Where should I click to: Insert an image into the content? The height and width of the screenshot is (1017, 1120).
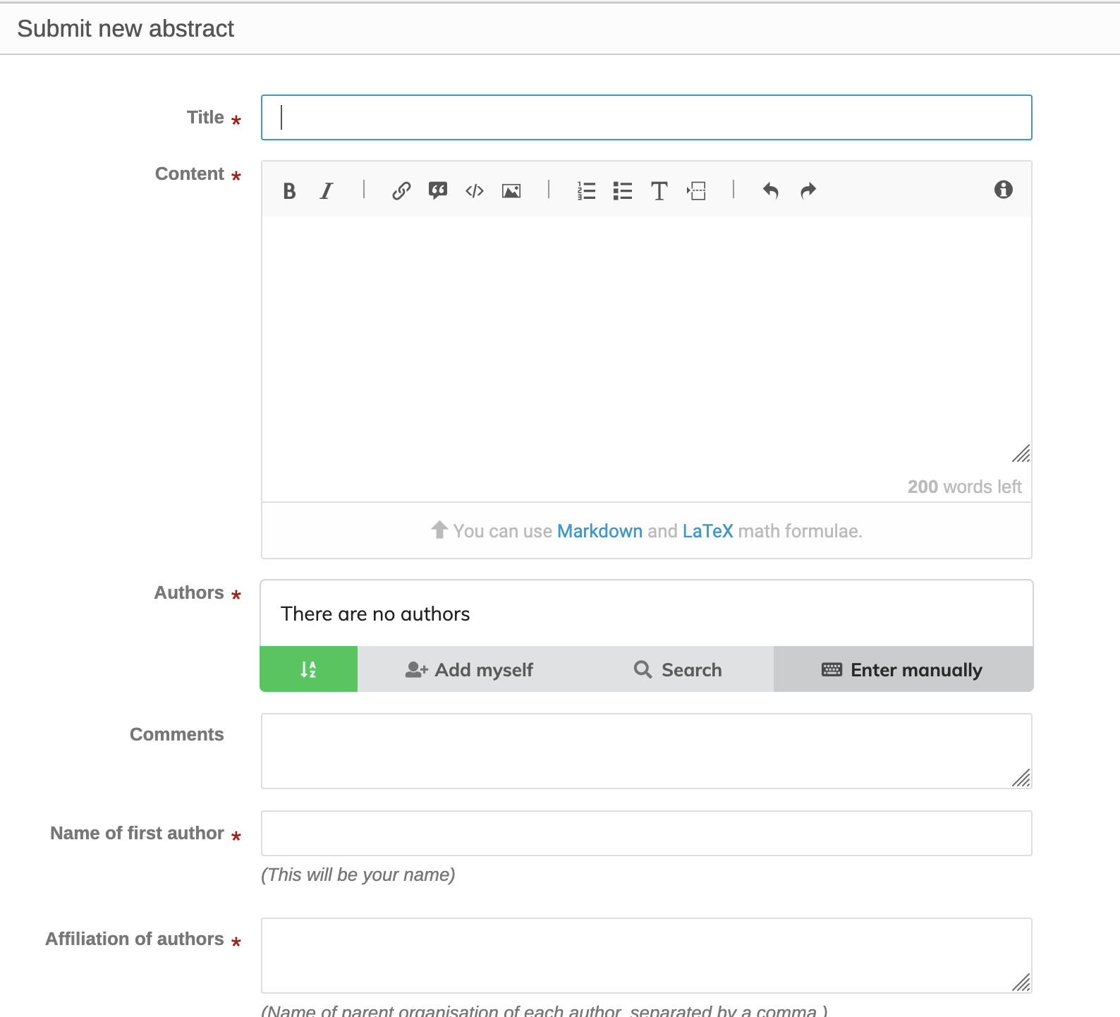(511, 191)
